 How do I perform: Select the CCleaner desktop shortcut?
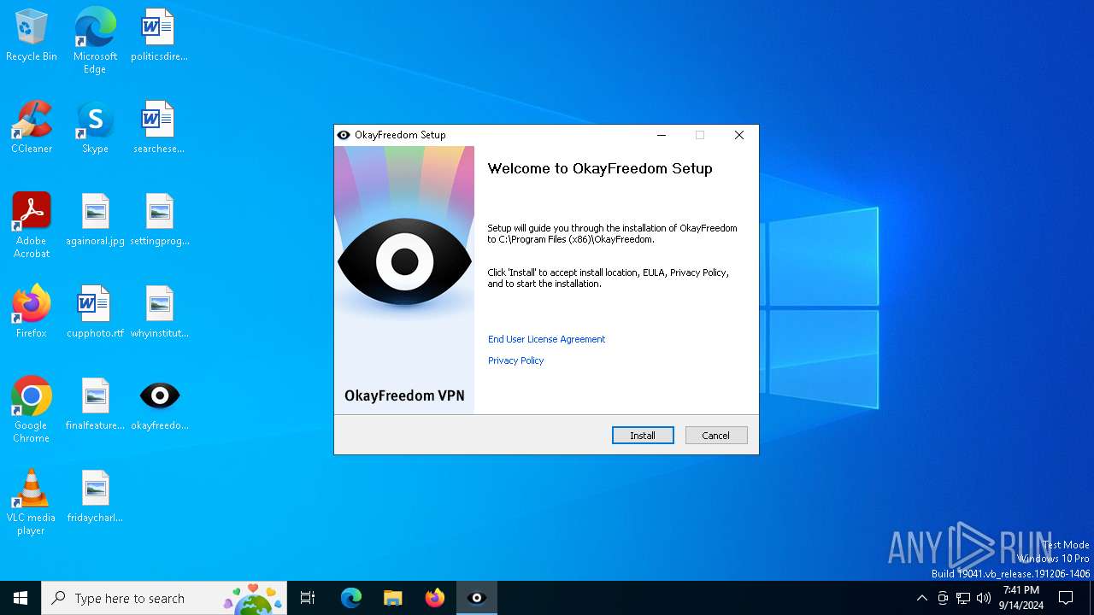(32, 128)
